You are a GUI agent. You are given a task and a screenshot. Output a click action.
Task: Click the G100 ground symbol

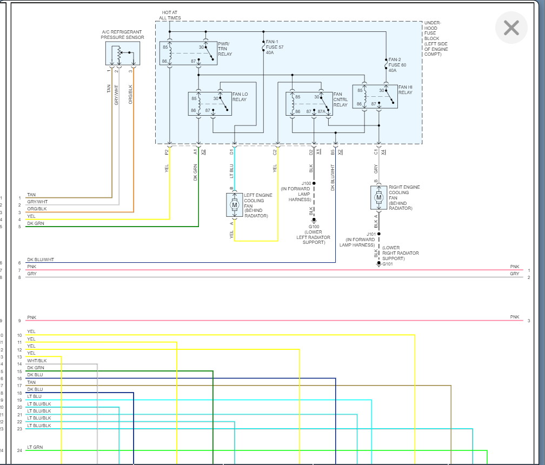[314, 221]
